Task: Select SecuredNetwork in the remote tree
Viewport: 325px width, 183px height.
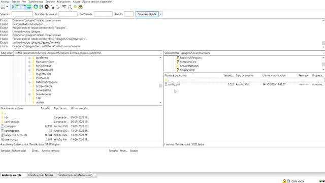Action: coord(189,66)
